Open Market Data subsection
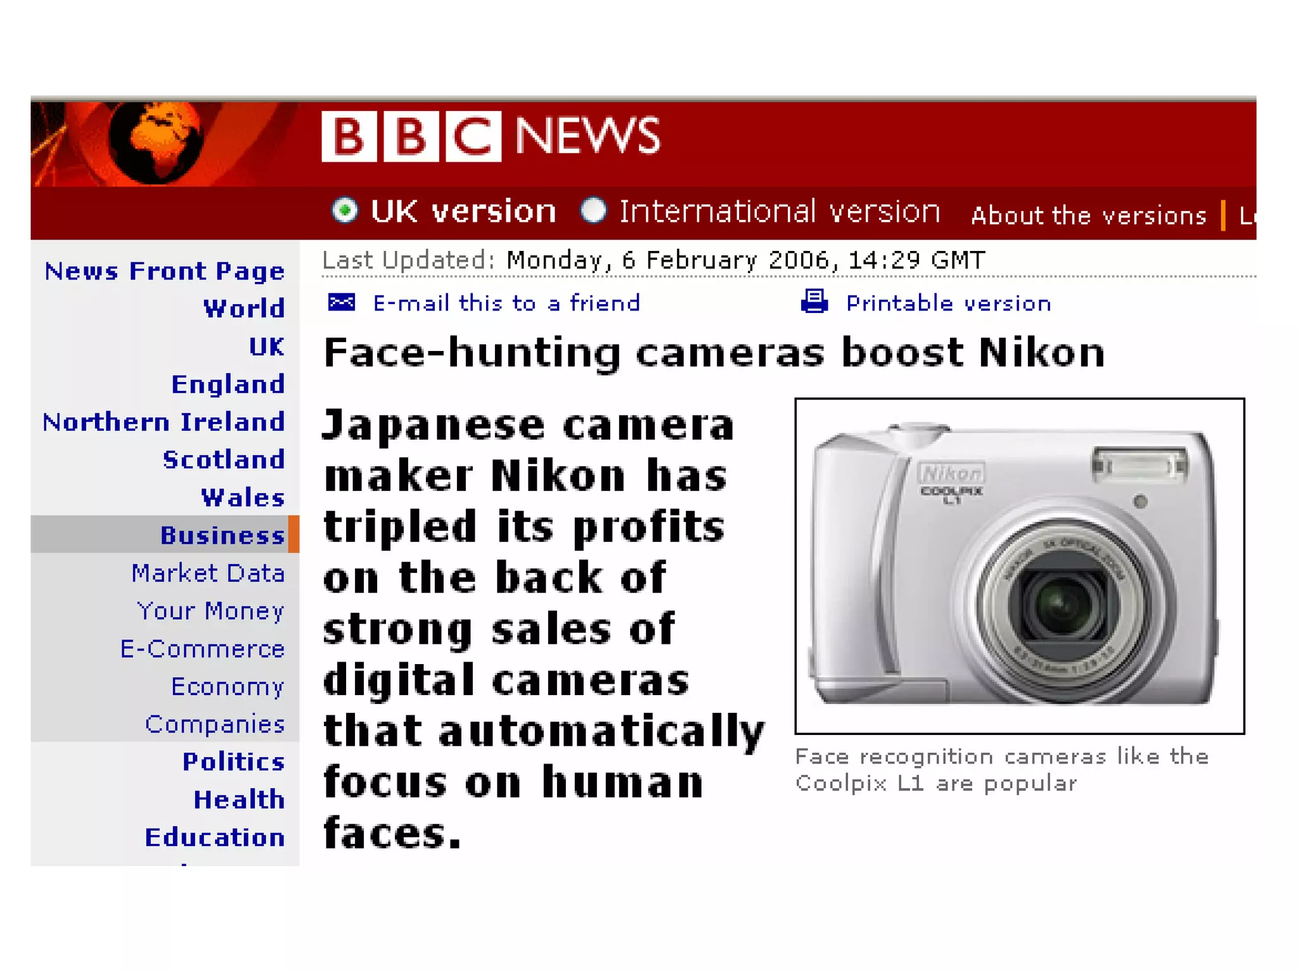Viewport: 1298px width, 972px height. [208, 573]
